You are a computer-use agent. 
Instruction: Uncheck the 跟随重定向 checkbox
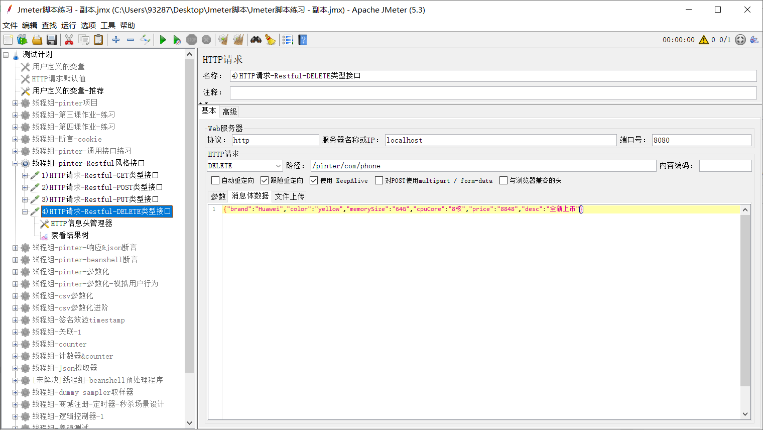(x=265, y=180)
